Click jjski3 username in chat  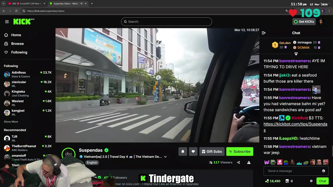pos(284,75)
